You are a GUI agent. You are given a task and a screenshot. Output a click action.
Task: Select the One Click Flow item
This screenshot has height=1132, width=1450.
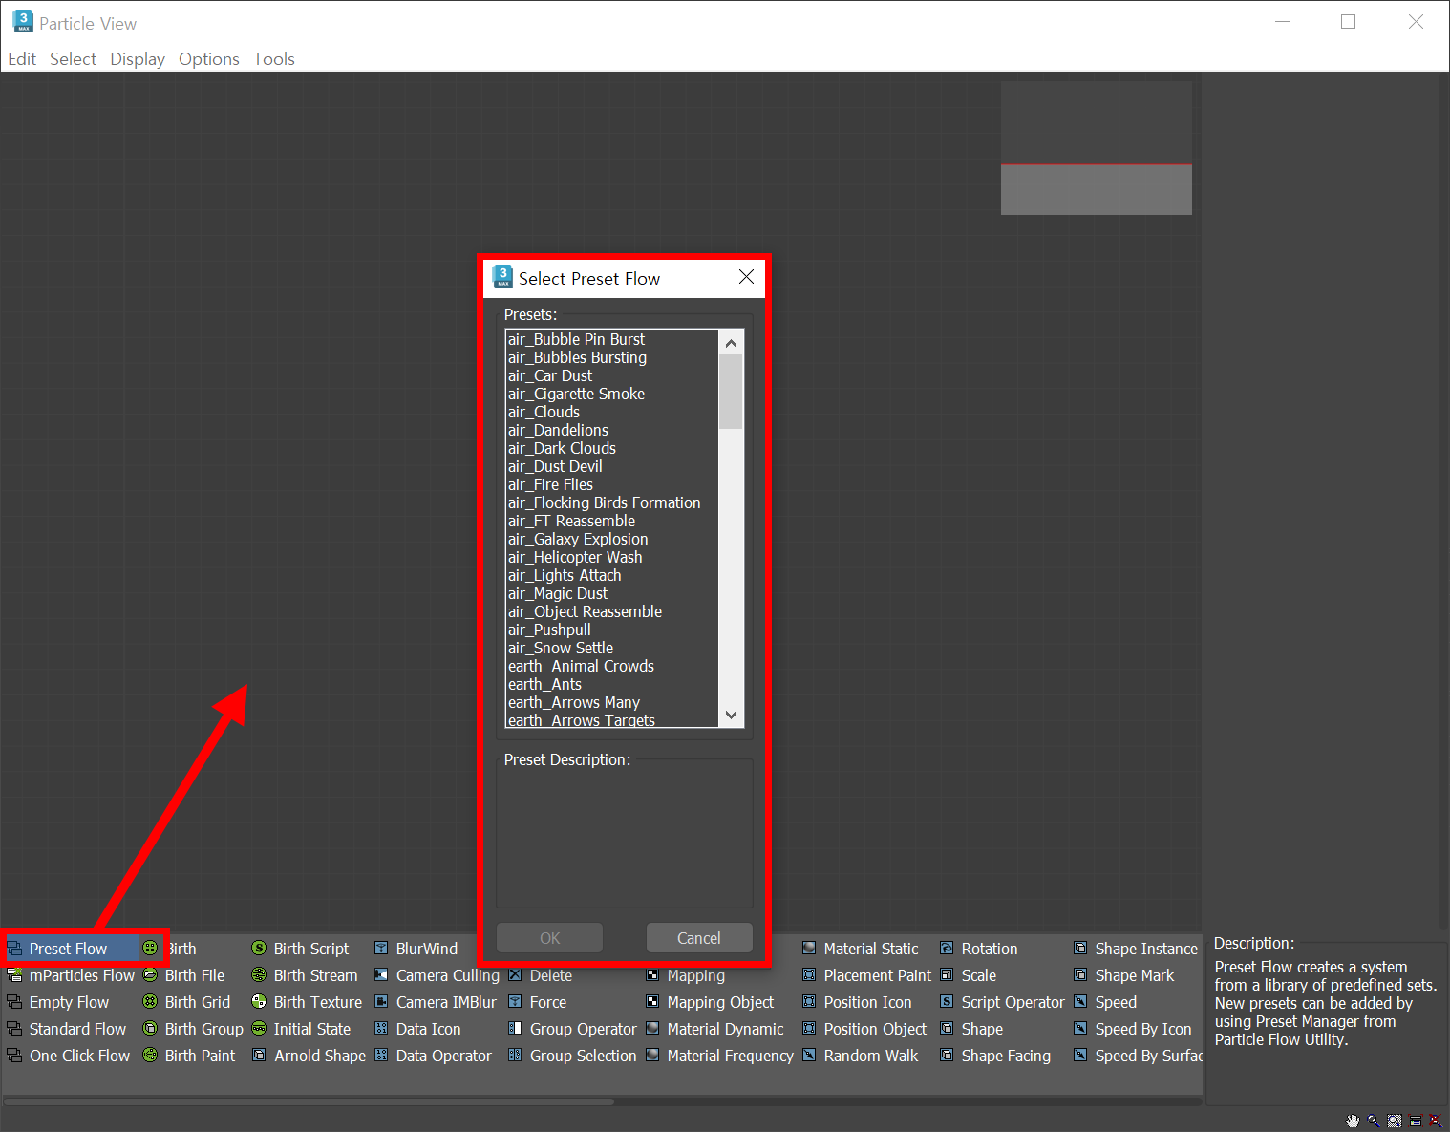69,1056
